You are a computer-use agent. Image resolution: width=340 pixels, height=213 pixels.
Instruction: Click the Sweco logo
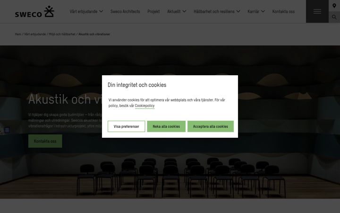tap(34, 11)
